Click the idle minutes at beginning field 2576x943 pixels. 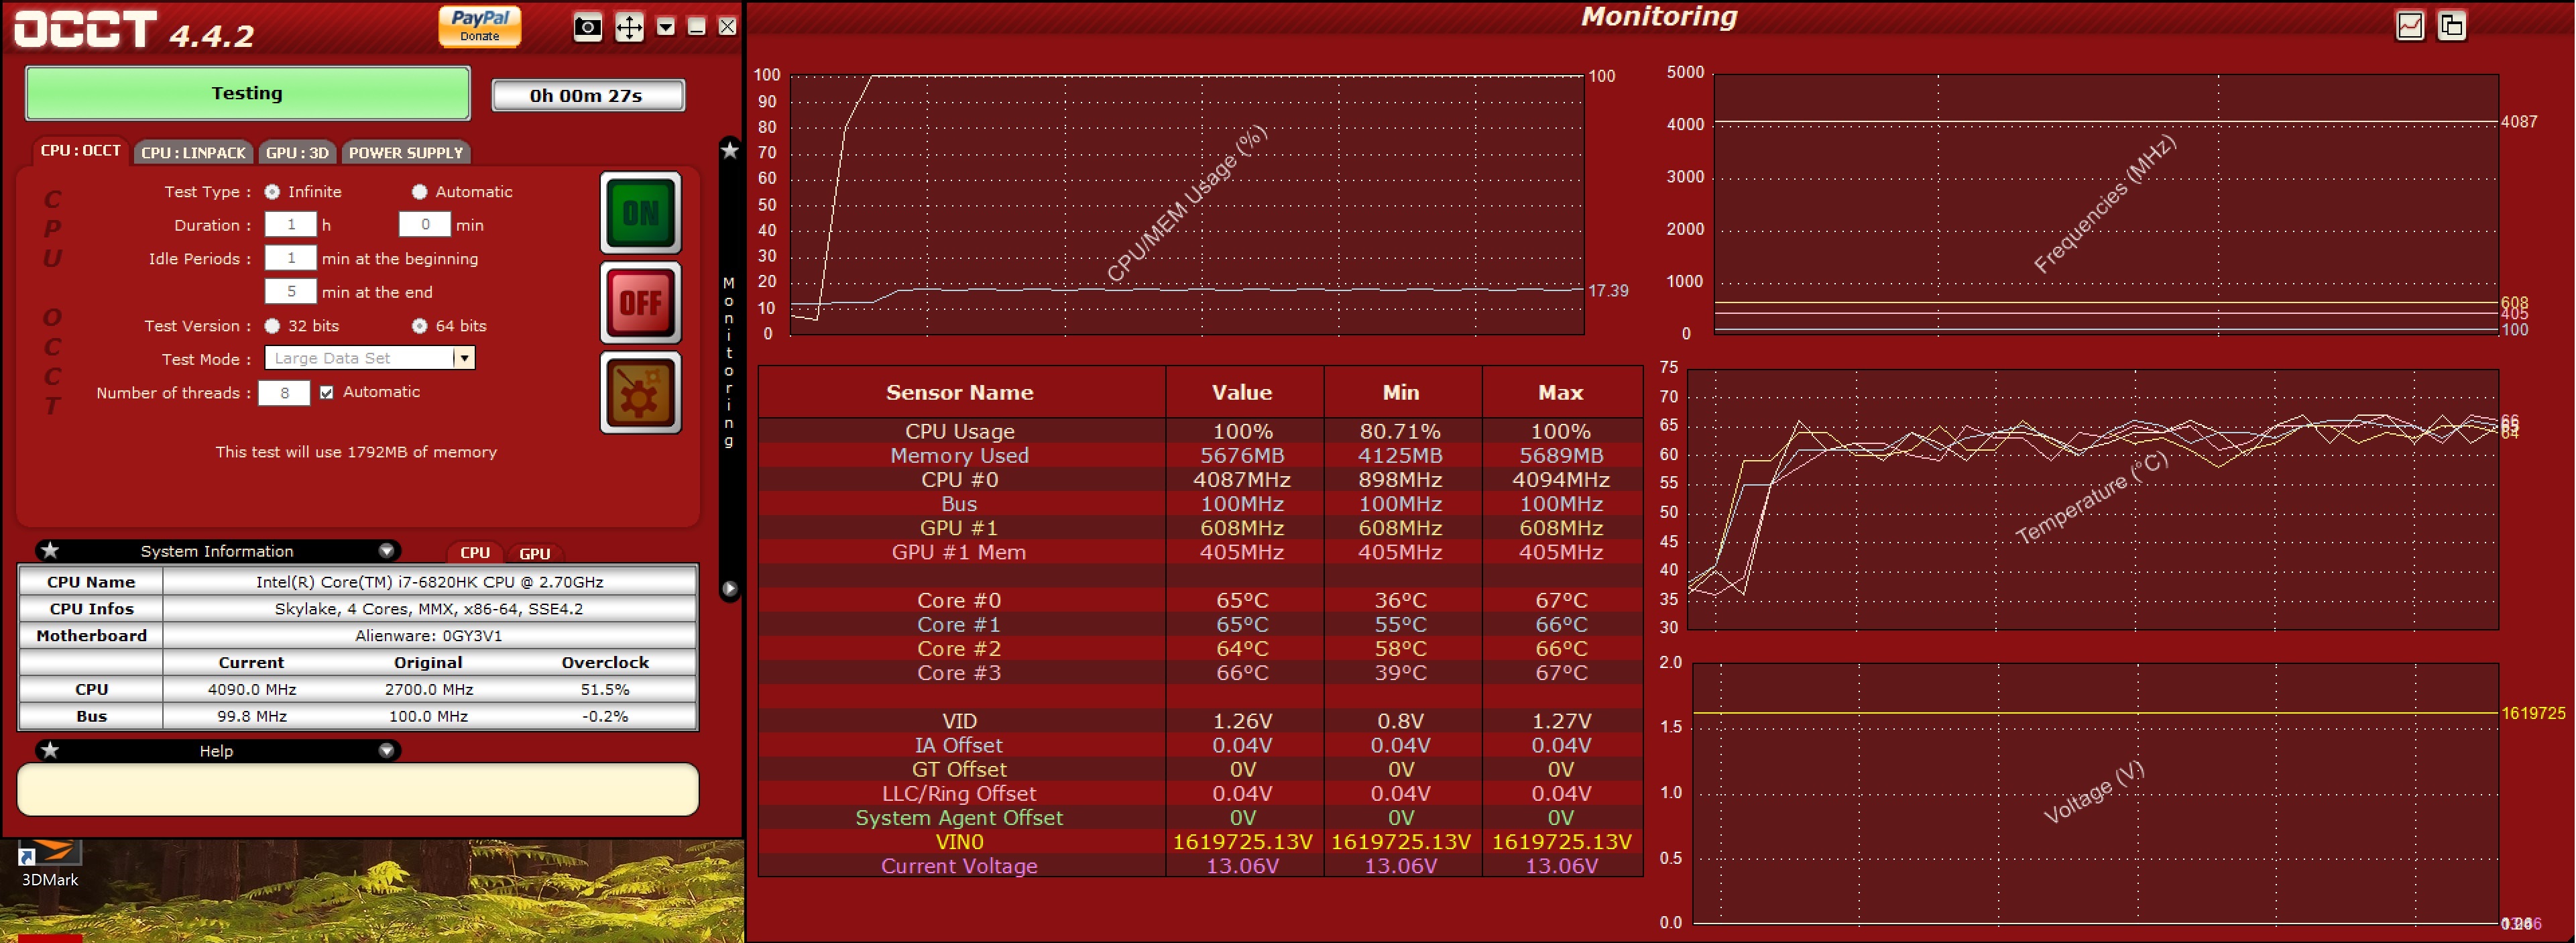click(290, 258)
